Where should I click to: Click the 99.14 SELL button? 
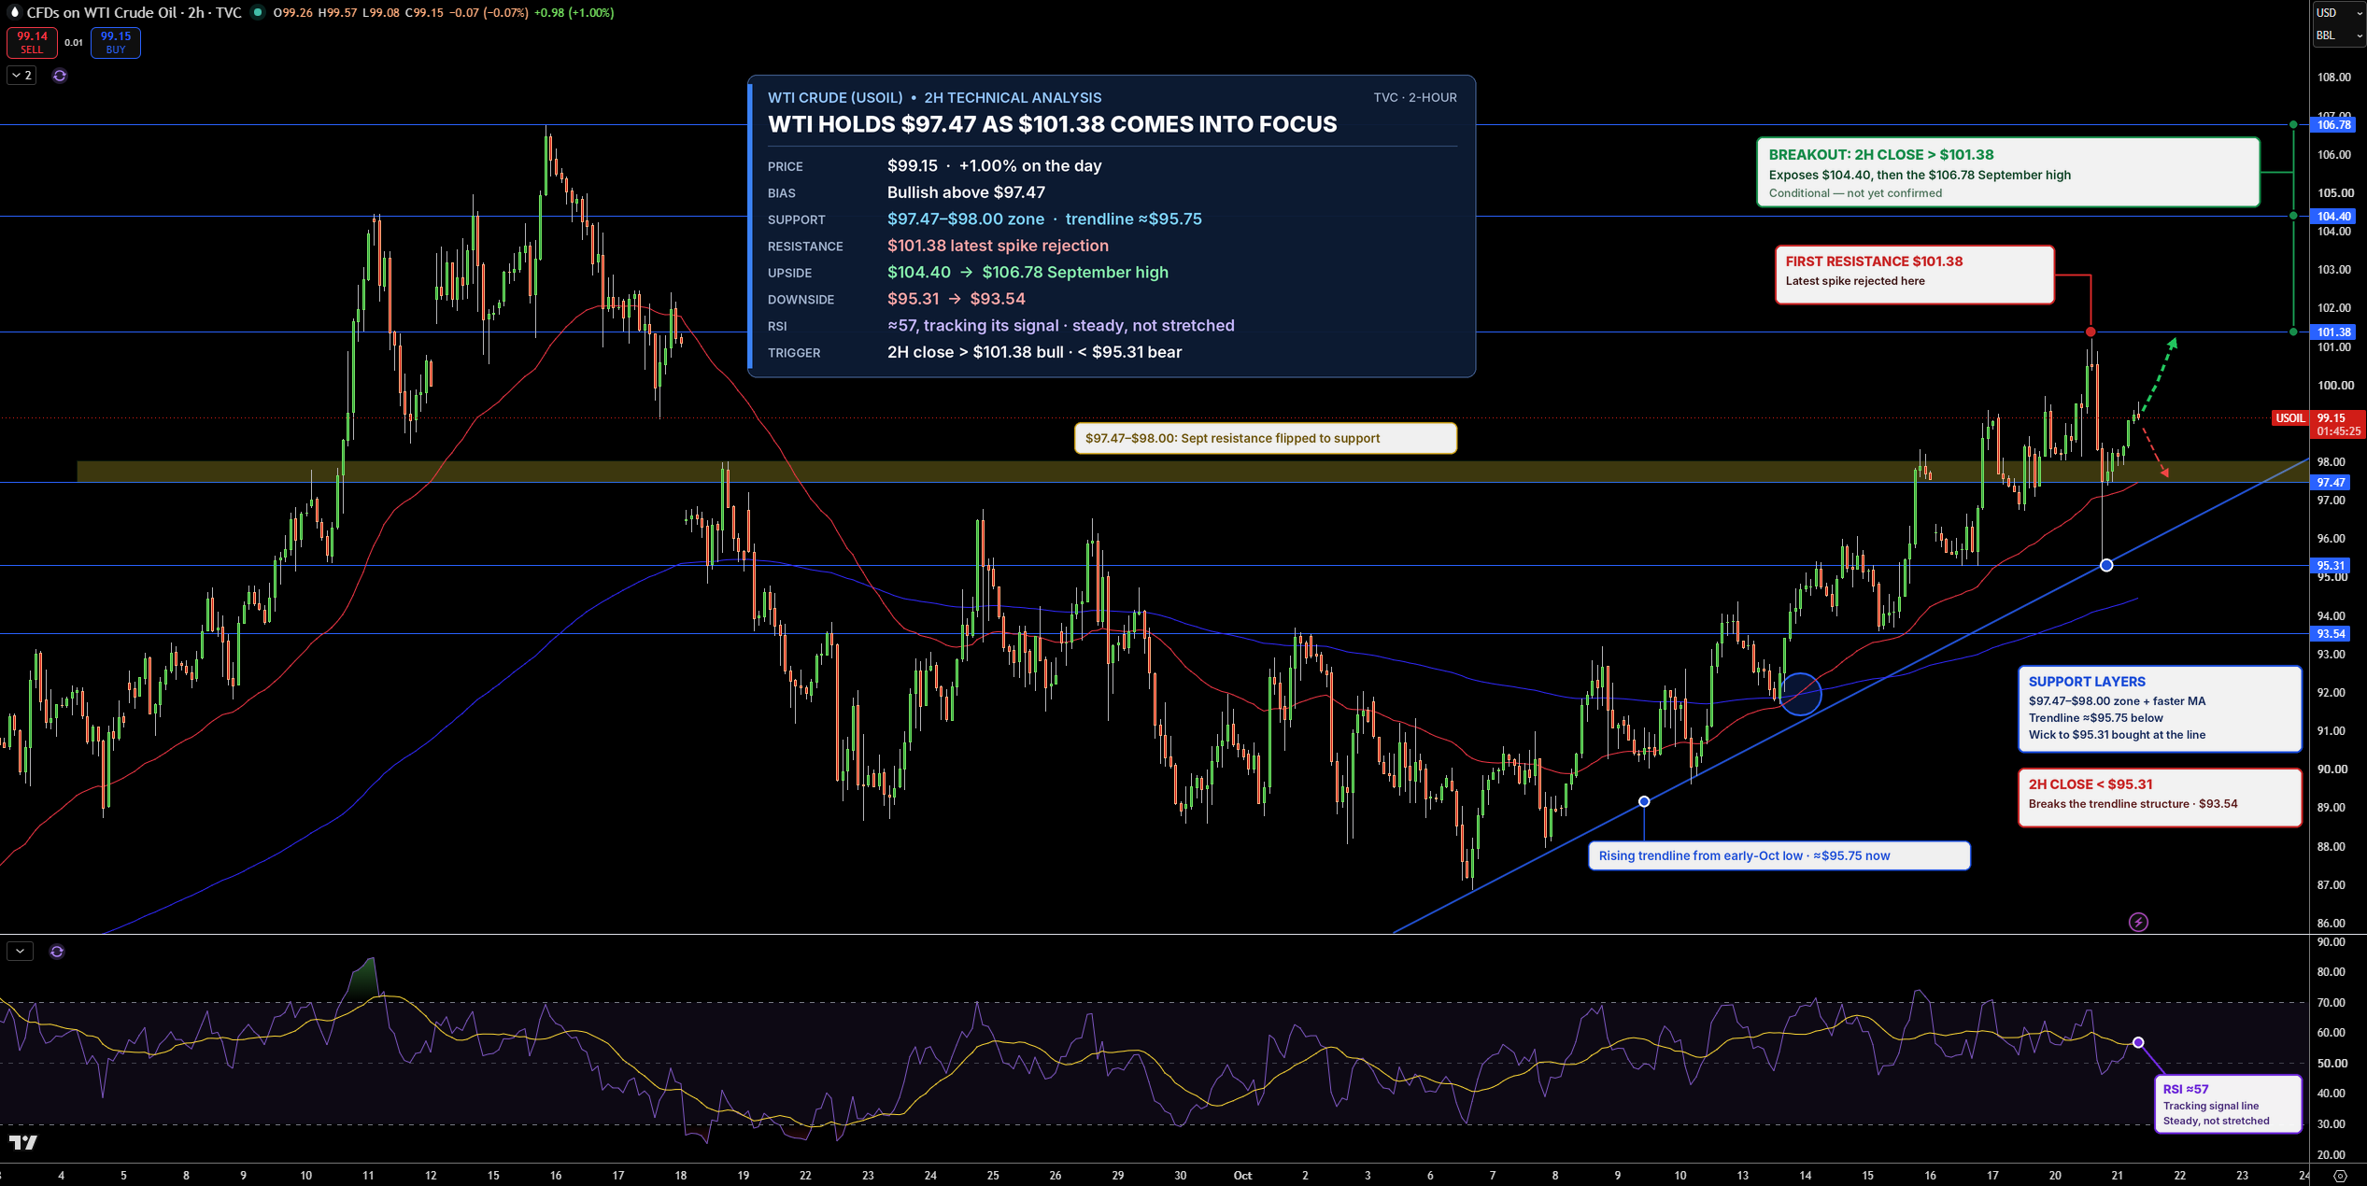[x=32, y=42]
